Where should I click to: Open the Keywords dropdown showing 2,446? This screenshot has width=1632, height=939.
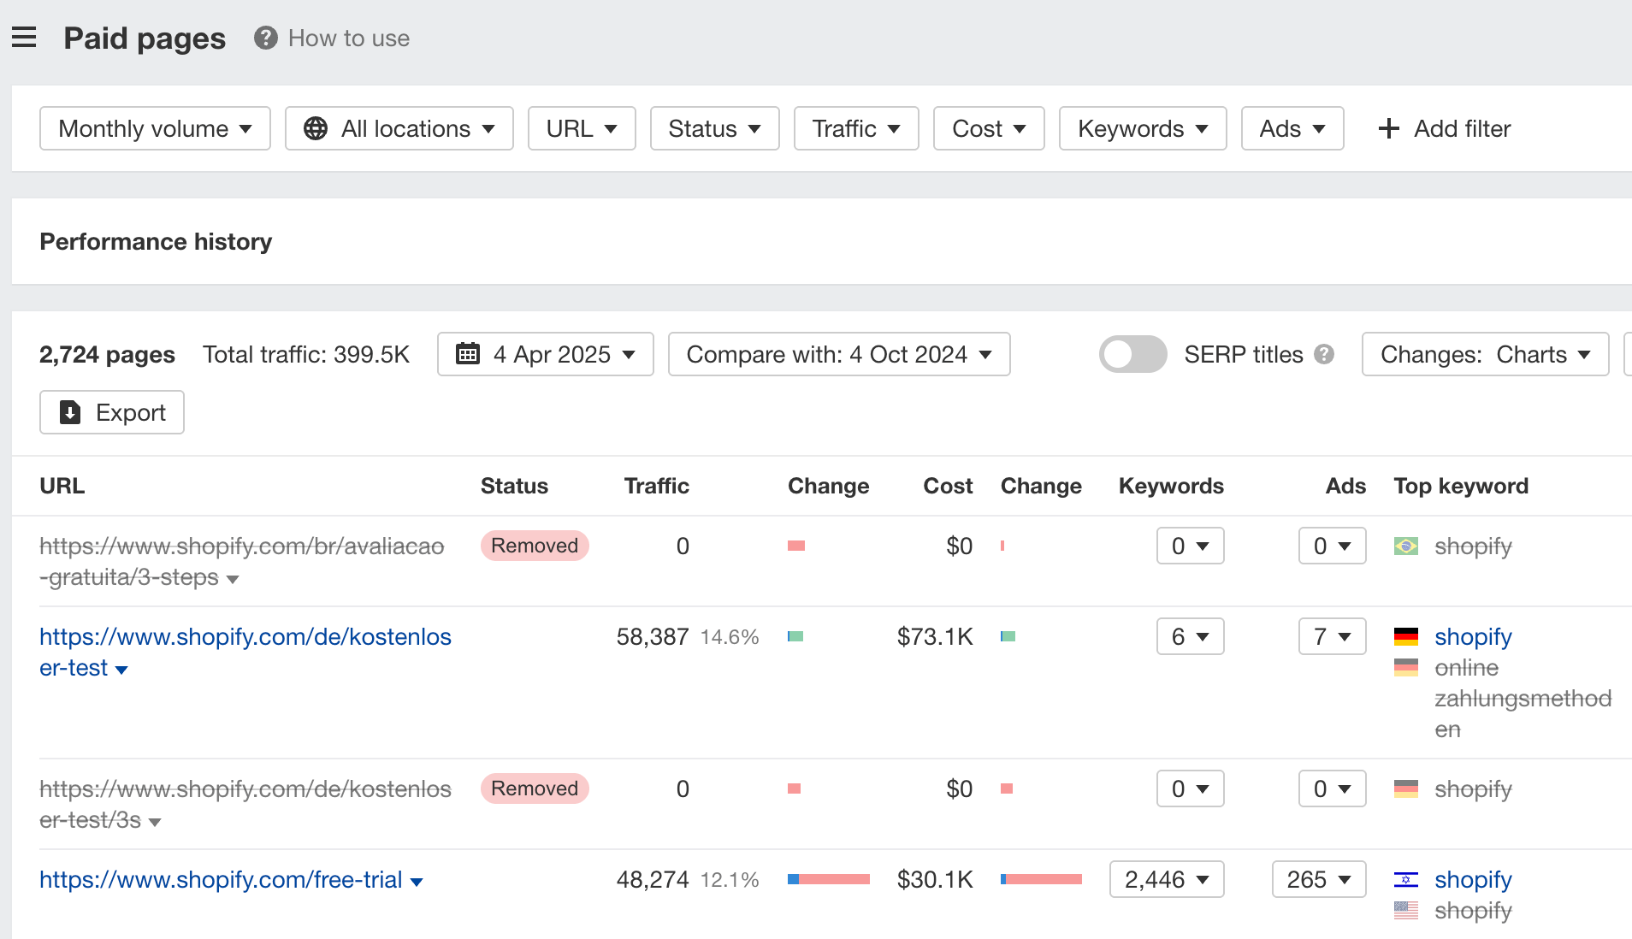pyautogui.click(x=1166, y=878)
